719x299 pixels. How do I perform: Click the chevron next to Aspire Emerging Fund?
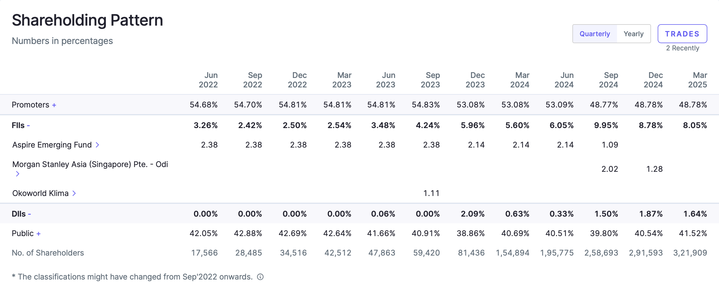click(x=98, y=145)
